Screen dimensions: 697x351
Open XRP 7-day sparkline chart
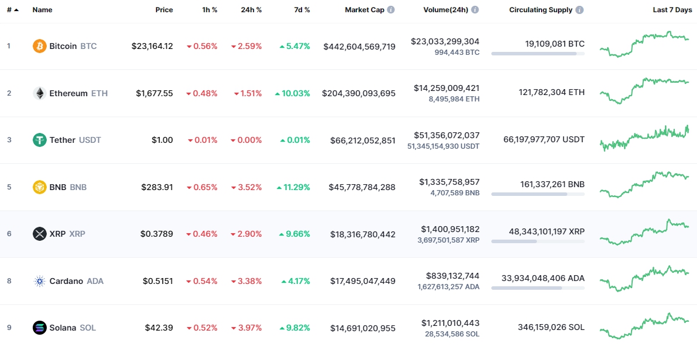(x=644, y=232)
